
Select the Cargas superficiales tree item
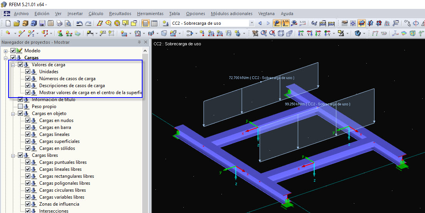pyautogui.click(x=59, y=141)
